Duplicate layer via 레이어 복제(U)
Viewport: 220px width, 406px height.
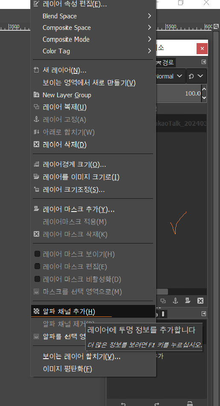click(x=93, y=107)
